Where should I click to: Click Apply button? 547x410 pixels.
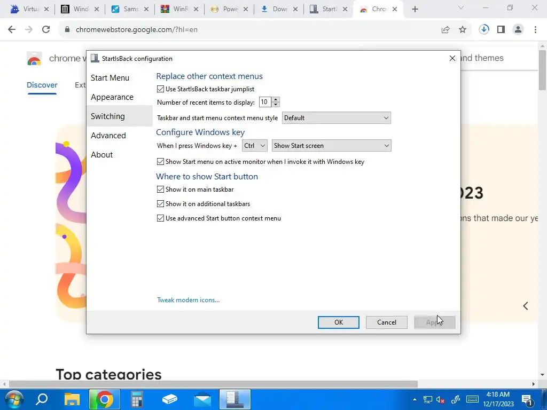[x=435, y=322]
